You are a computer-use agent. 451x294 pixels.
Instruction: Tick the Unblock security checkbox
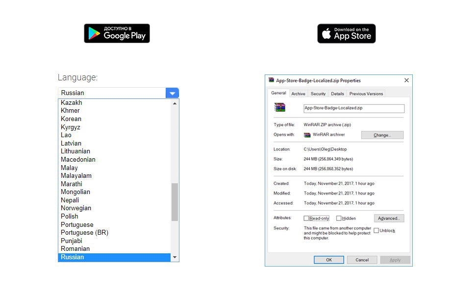tap(376, 230)
